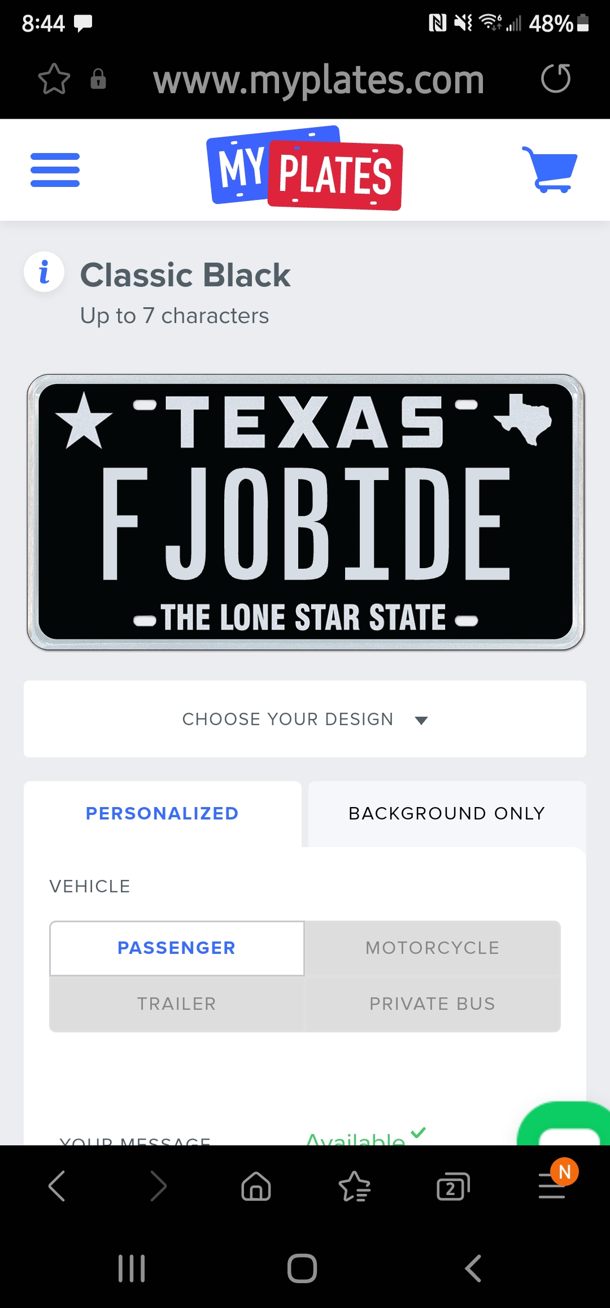
Task: Select the Motorcycle vehicle option
Action: (433, 948)
